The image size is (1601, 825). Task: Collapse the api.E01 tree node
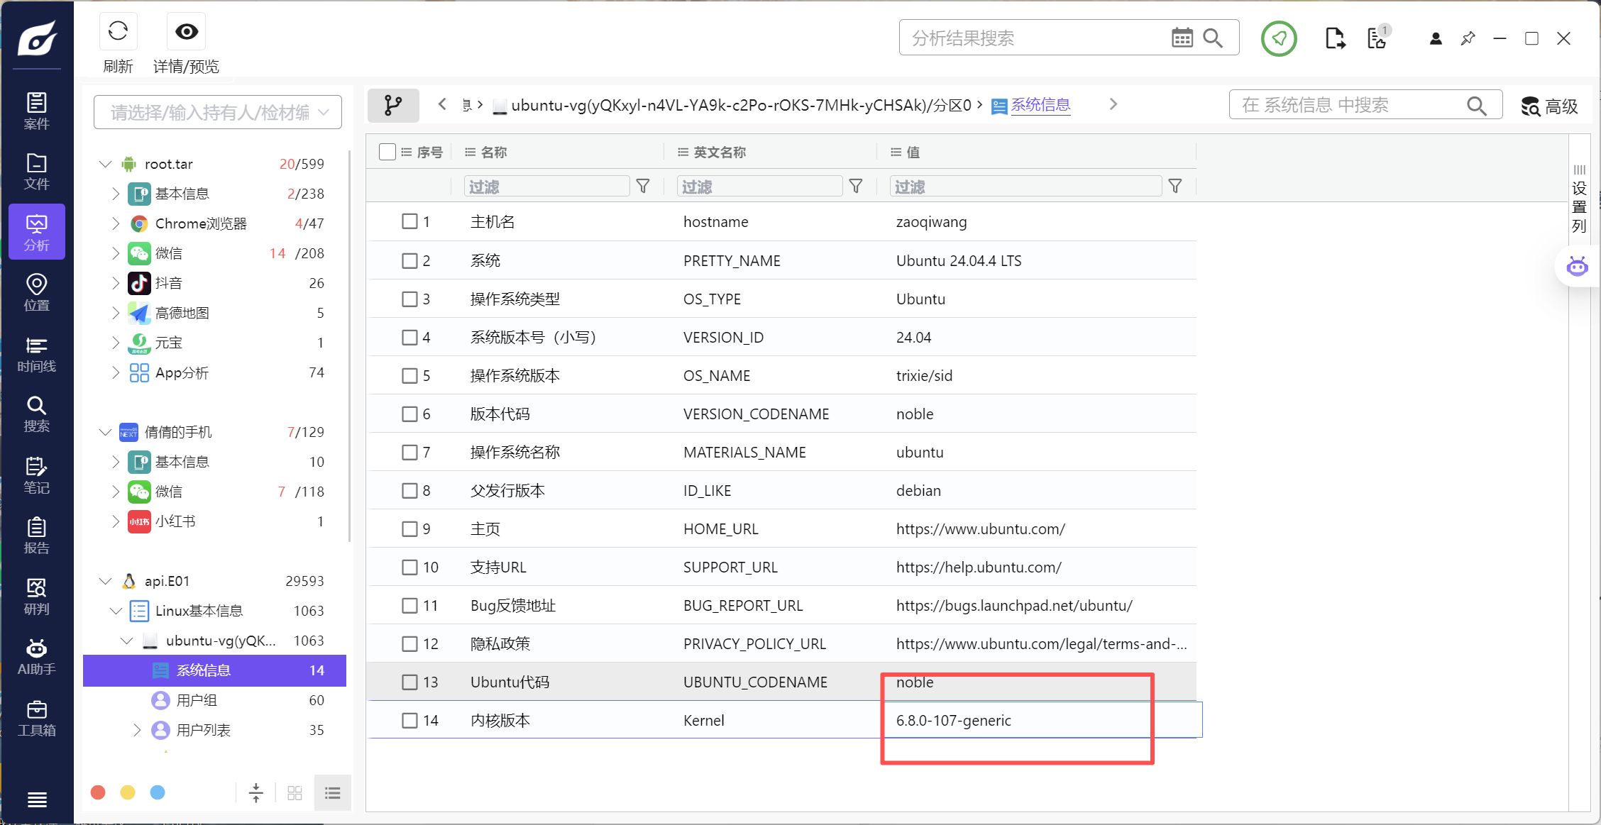click(106, 581)
